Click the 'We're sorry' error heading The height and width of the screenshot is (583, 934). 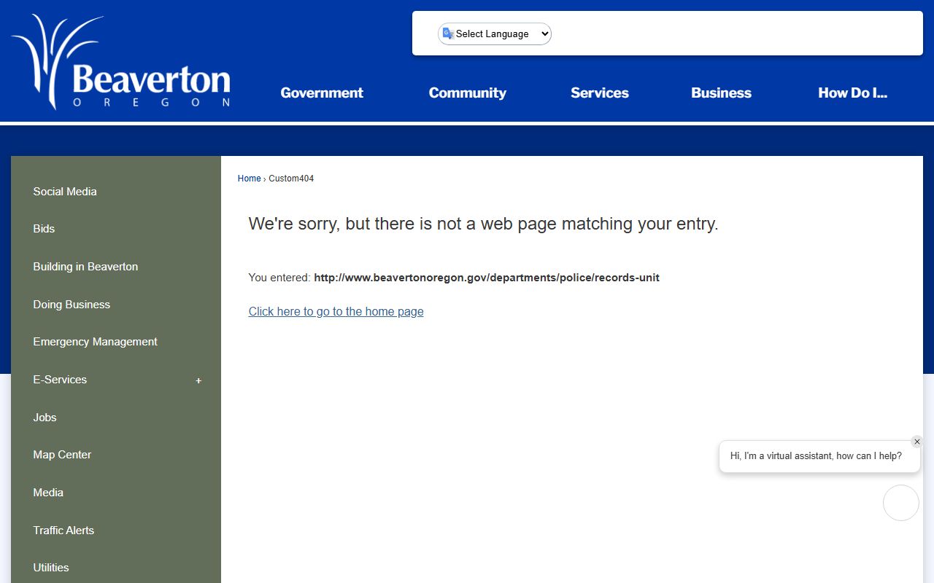483,224
